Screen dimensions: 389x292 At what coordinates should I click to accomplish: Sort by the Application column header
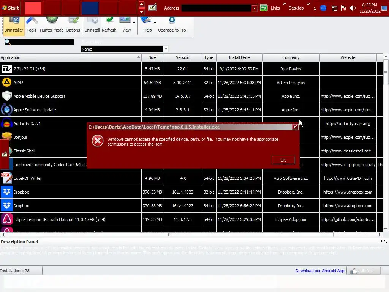click(x=71, y=57)
